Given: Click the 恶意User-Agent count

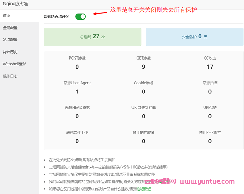Looking at the screenshot, I should [x=77, y=92].
